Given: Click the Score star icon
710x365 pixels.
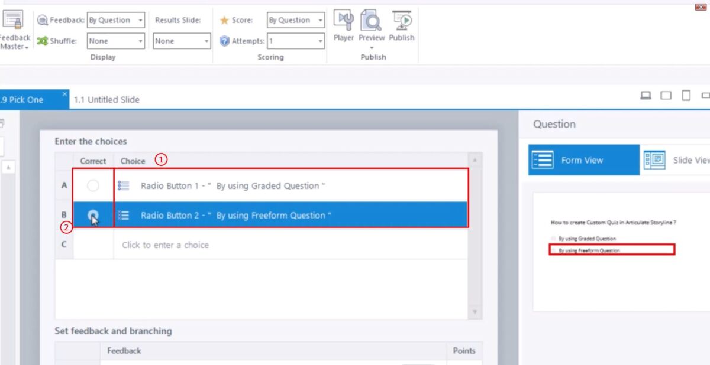Looking at the screenshot, I should (x=224, y=19).
